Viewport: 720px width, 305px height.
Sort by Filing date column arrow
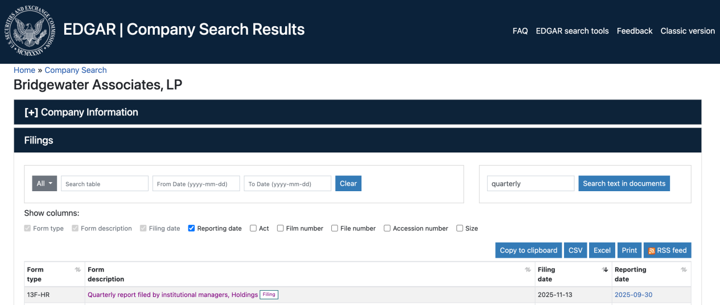[605, 270]
